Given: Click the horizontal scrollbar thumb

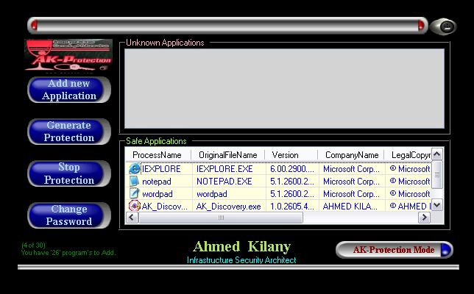Looking at the screenshot, I should (221, 218).
